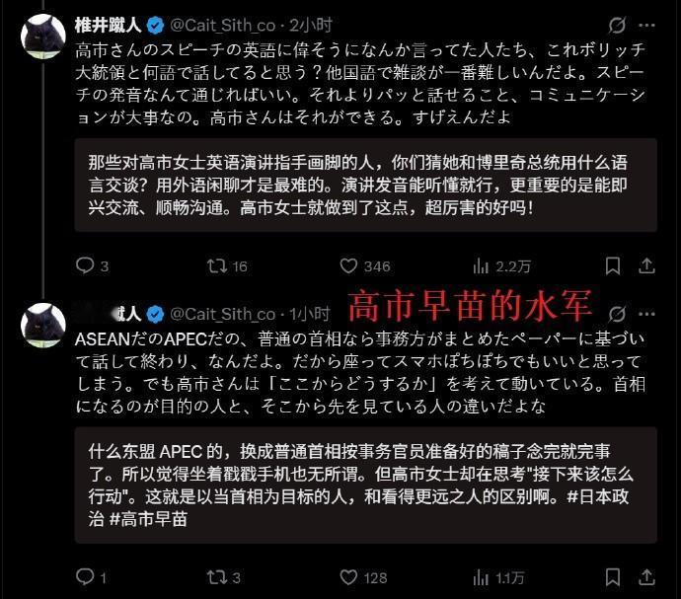Expand more options on second tweet
The height and width of the screenshot is (599, 681).
click(x=646, y=314)
